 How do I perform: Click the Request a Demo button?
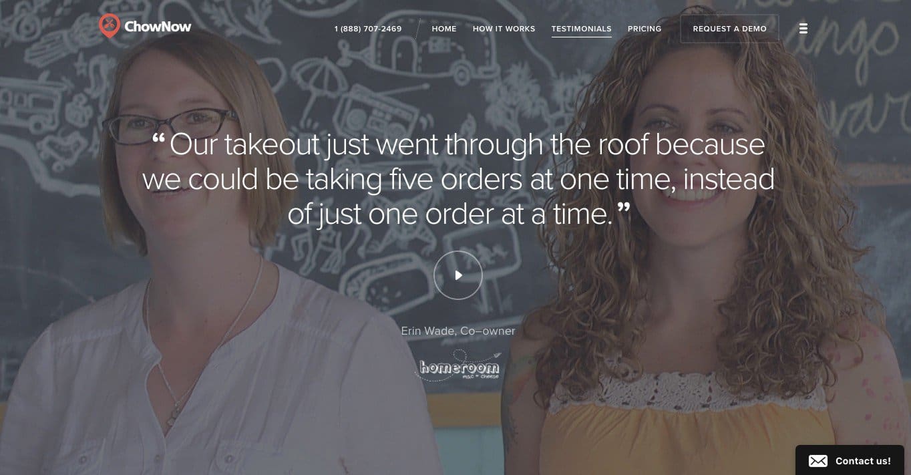click(729, 29)
